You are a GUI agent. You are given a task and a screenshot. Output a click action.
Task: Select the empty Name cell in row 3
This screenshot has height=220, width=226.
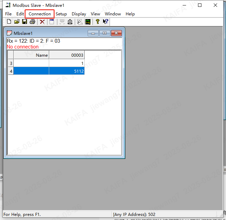click(31, 63)
